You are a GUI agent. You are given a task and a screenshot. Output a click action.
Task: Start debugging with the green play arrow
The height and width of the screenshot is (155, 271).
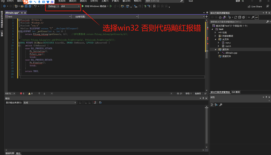coord(83,6)
